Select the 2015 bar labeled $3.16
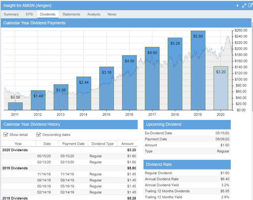The width and height of the screenshot is (253, 200). [x=106, y=88]
